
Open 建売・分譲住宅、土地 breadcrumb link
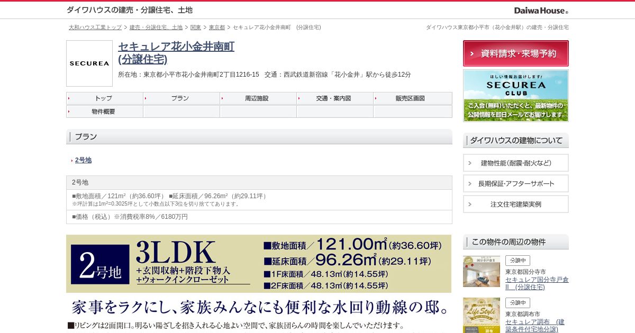pyautogui.click(x=156, y=27)
